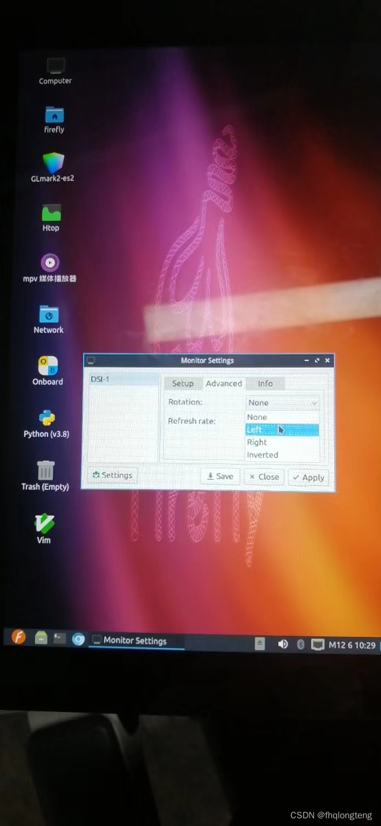The width and height of the screenshot is (381, 826).
Task: Launch the terminal from taskbar
Action: (x=59, y=638)
